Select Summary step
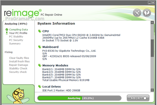157x105 pixels. coord(15,44)
